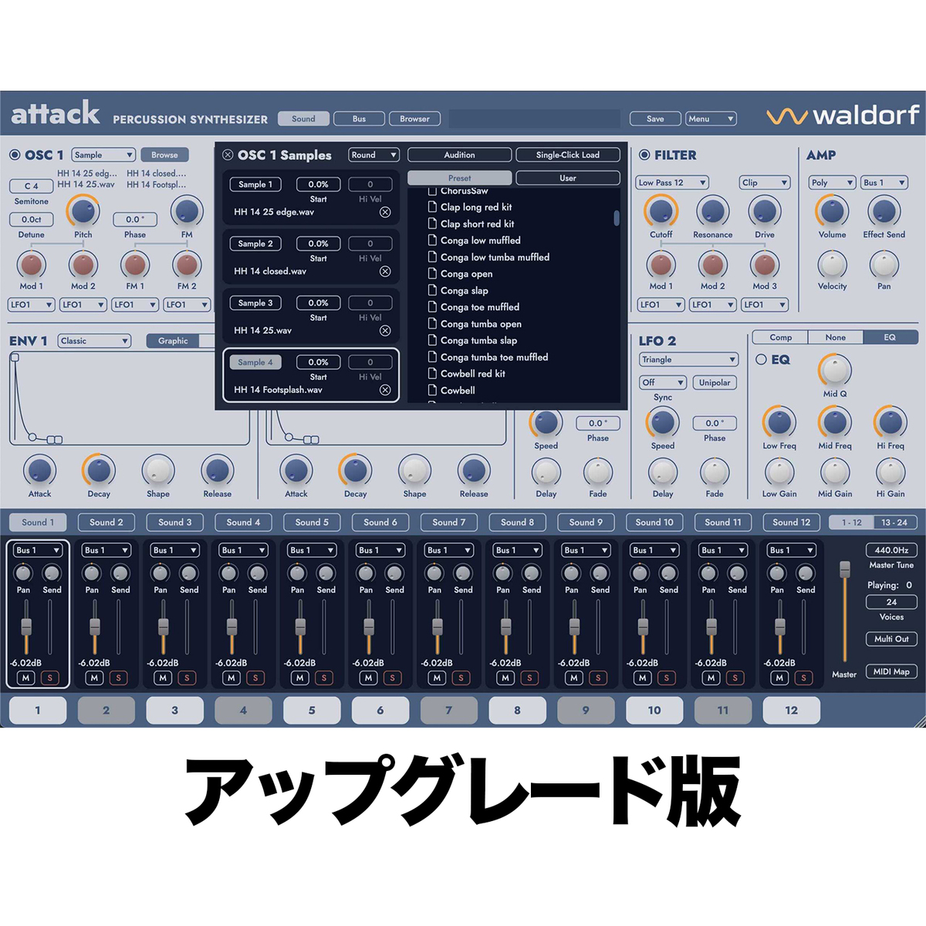Click the AMP Pan knob
This screenshot has height=926, width=926.
click(x=884, y=265)
